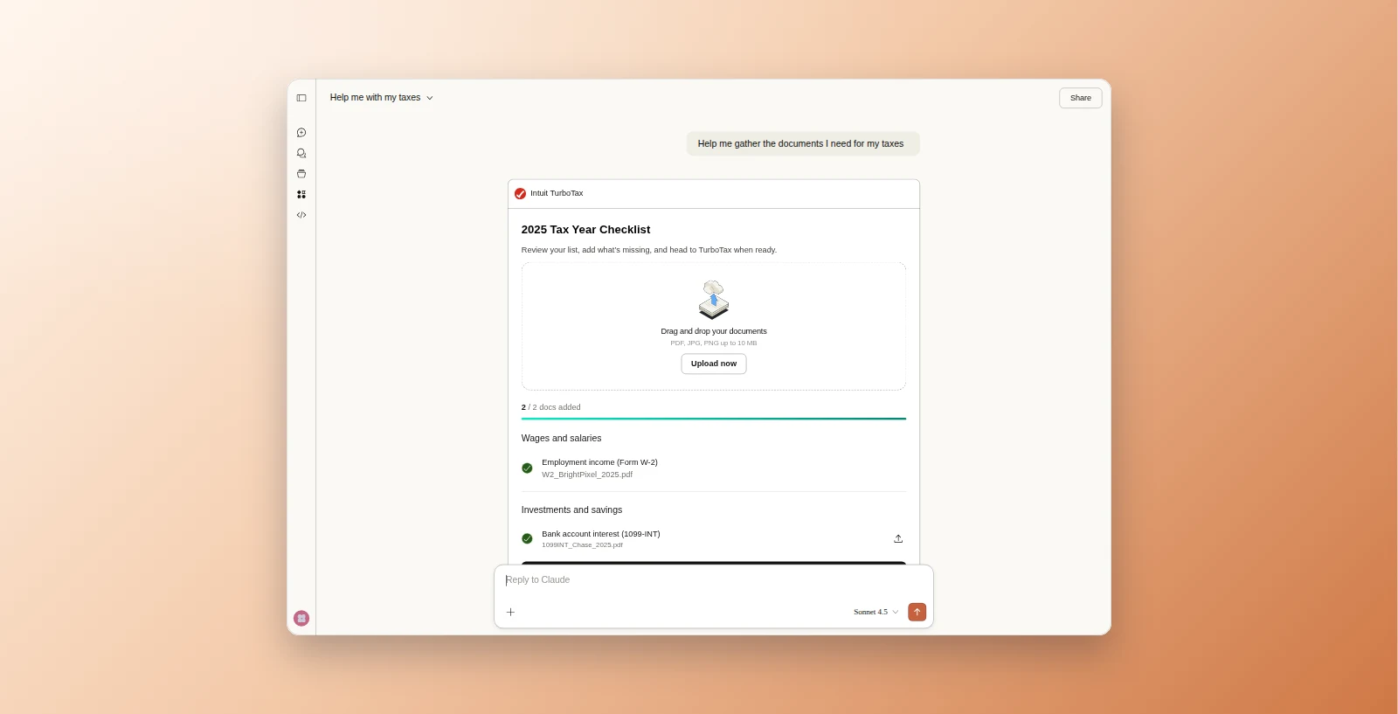
Task: Start a new chat from sidebar
Action: pos(301,133)
